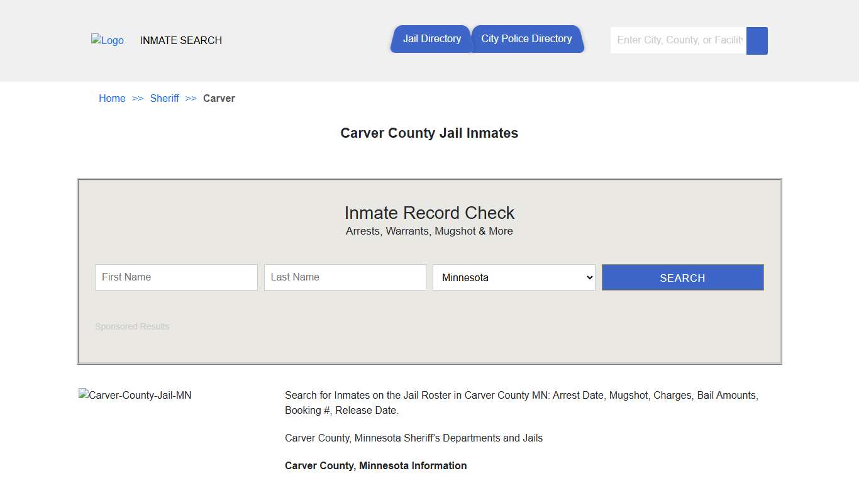Open the state list chevron arrow

click(589, 277)
